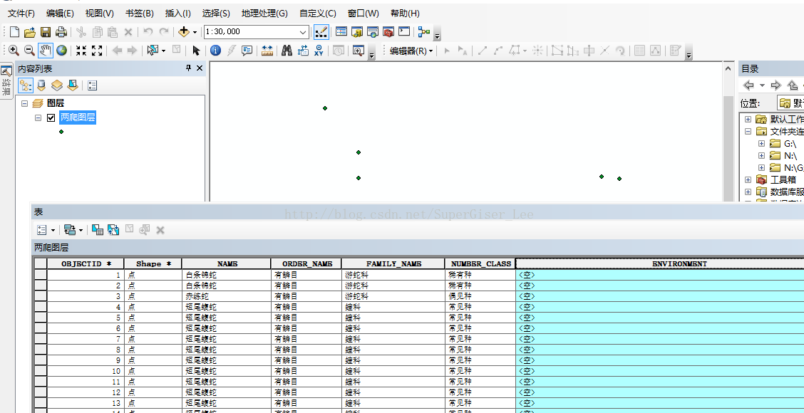
Task: Print the current map
Action: pyautogui.click(x=61, y=32)
